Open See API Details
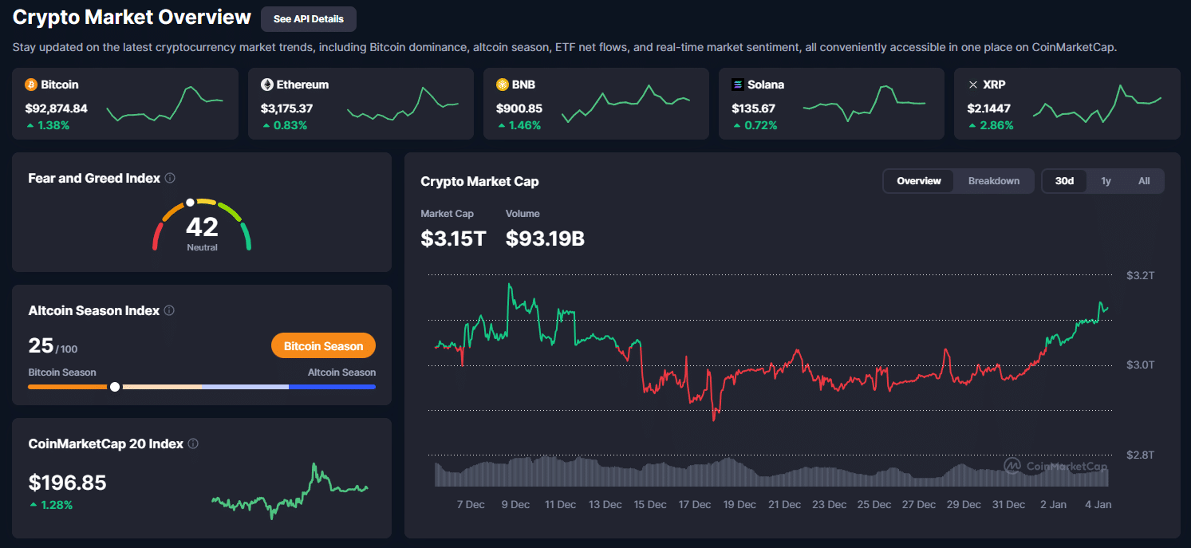The height and width of the screenshot is (548, 1191). (x=308, y=18)
